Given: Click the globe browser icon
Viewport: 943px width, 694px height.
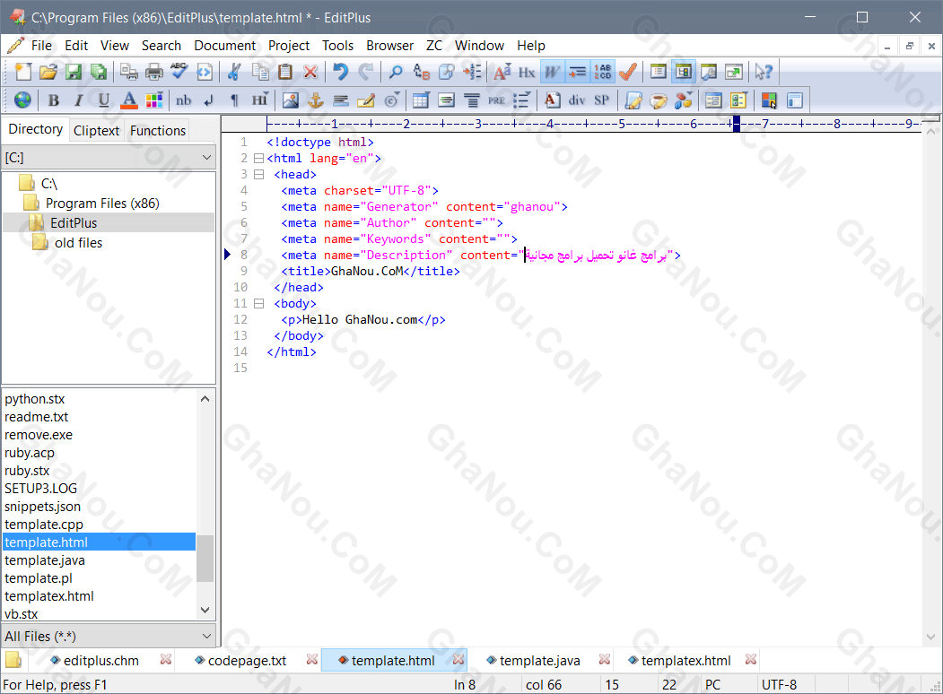Looking at the screenshot, I should click(22, 100).
